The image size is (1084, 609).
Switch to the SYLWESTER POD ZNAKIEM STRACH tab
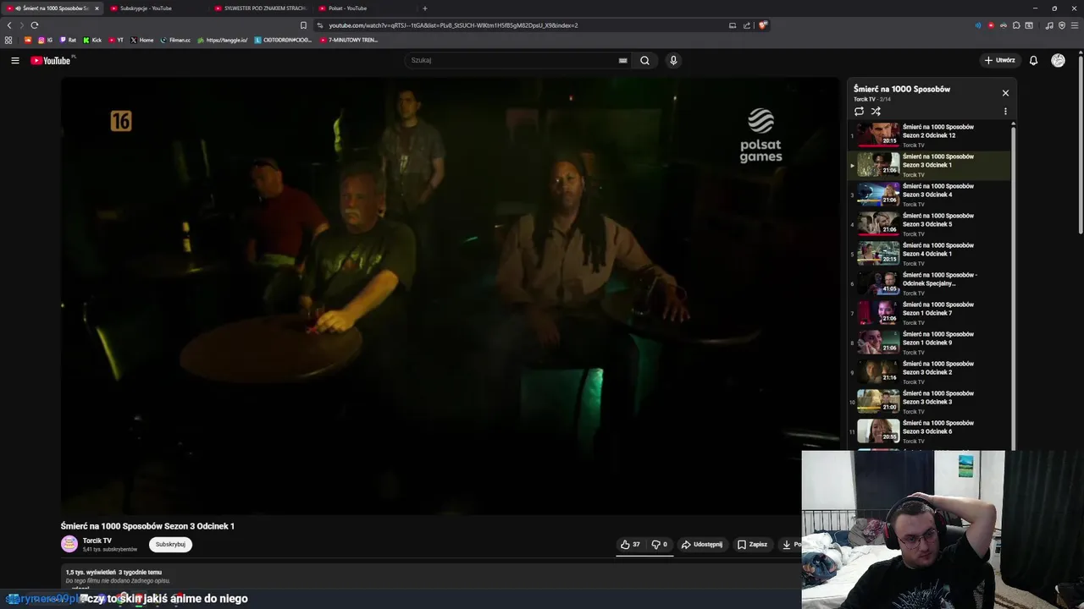coord(261,8)
